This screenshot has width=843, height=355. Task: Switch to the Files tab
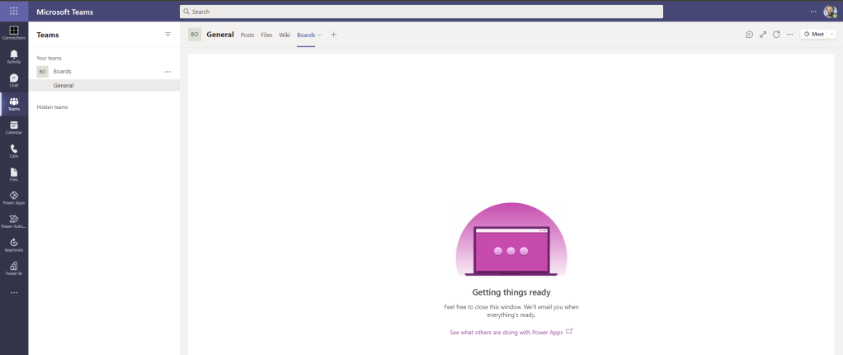[266, 35]
